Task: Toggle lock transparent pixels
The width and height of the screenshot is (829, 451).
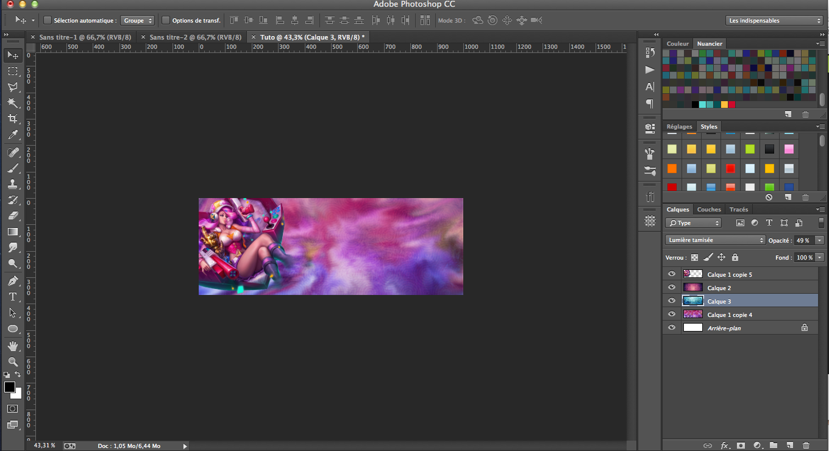Action: tap(694, 257)
